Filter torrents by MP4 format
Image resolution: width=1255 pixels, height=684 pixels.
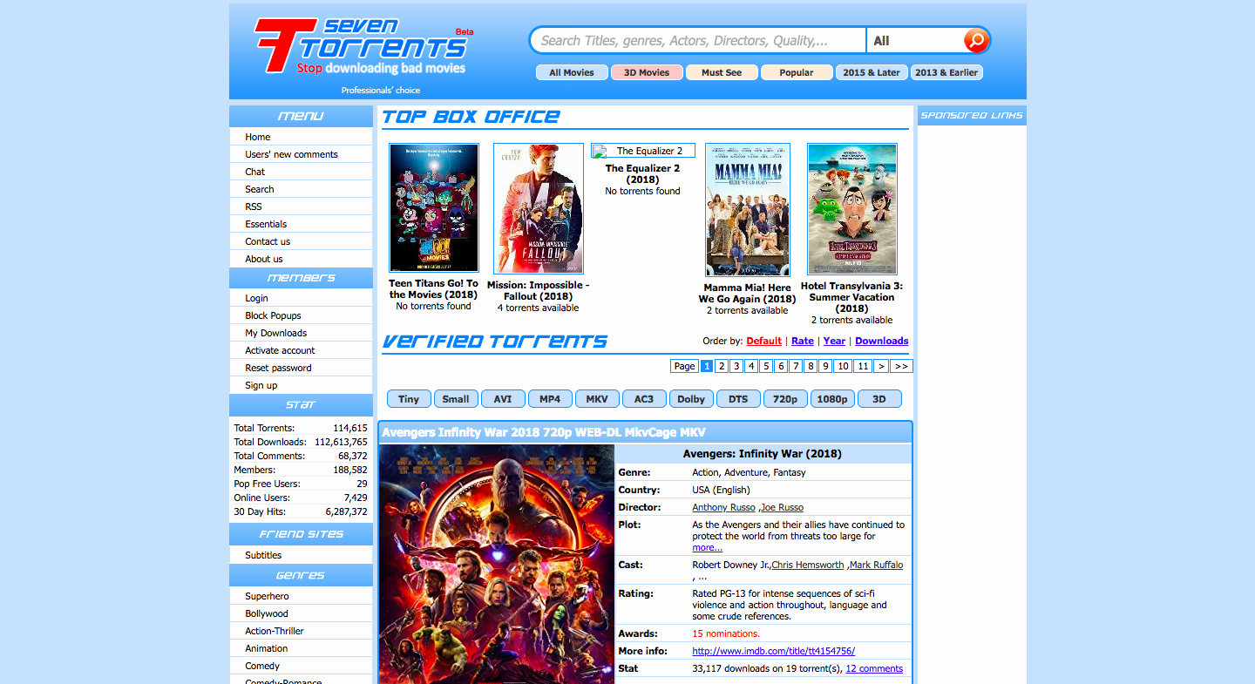point(550,399)
